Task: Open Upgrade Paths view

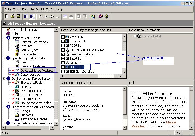Action: [30, 54]
